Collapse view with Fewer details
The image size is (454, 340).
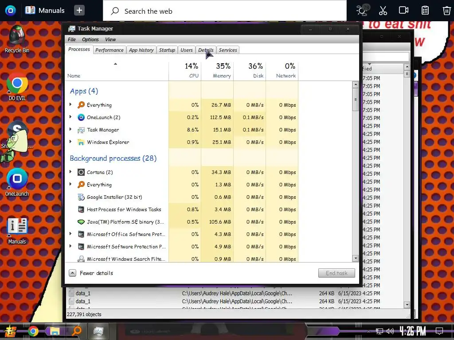point(91,273)
